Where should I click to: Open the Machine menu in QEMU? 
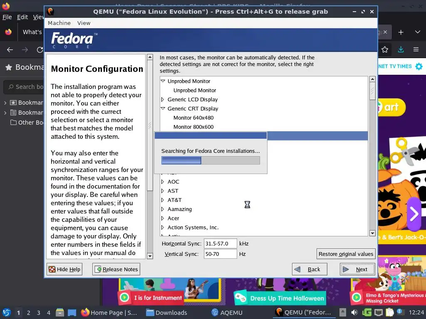pos(59,23)
